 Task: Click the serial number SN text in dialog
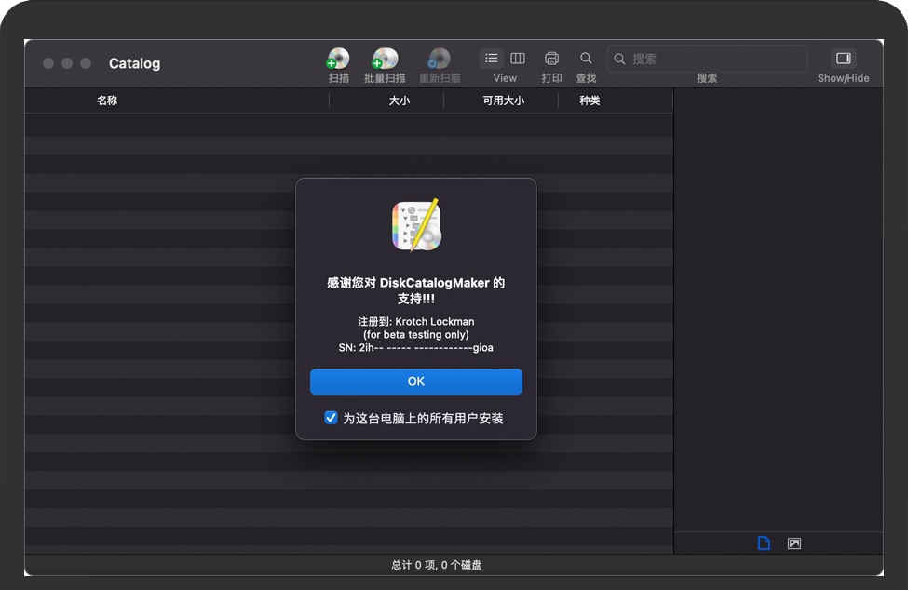point(415,348)
